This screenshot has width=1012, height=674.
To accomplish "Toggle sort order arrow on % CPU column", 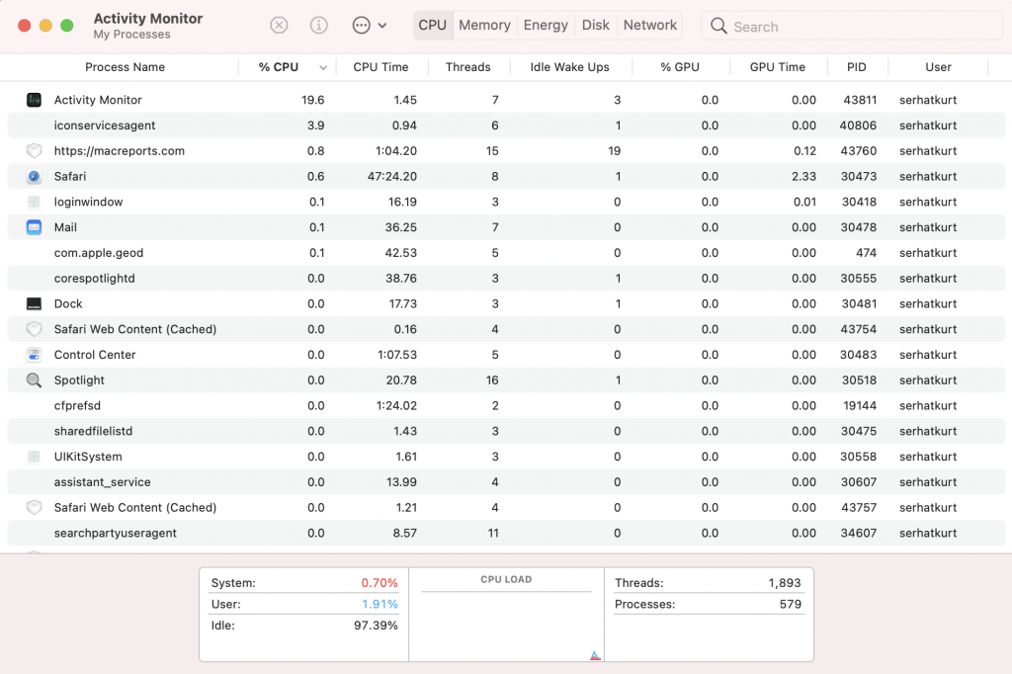I will [x=323, y=68].
